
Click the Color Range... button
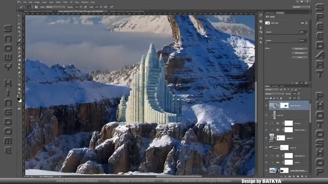tap(299, 53)
